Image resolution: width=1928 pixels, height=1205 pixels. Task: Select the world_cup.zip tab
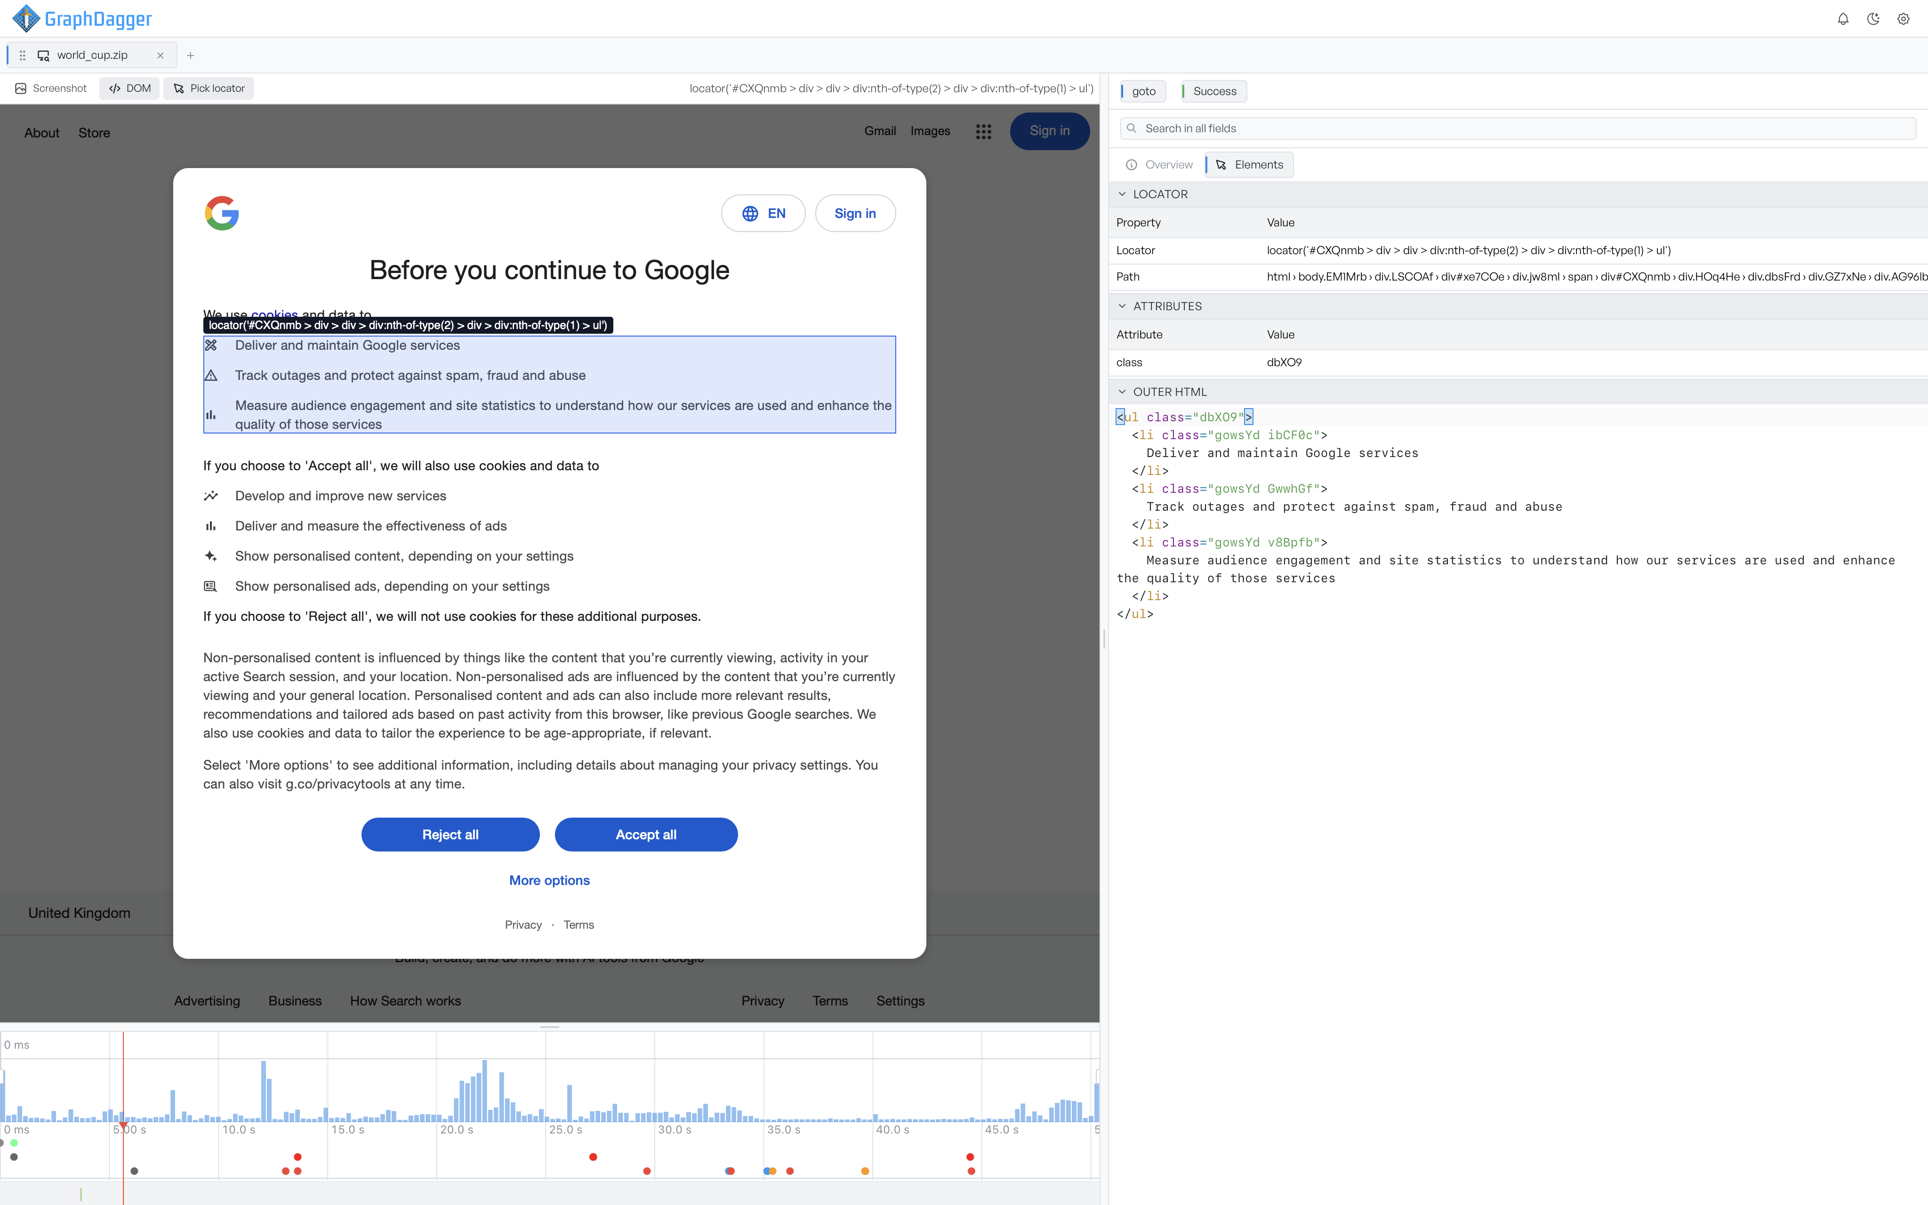point(92,56)
